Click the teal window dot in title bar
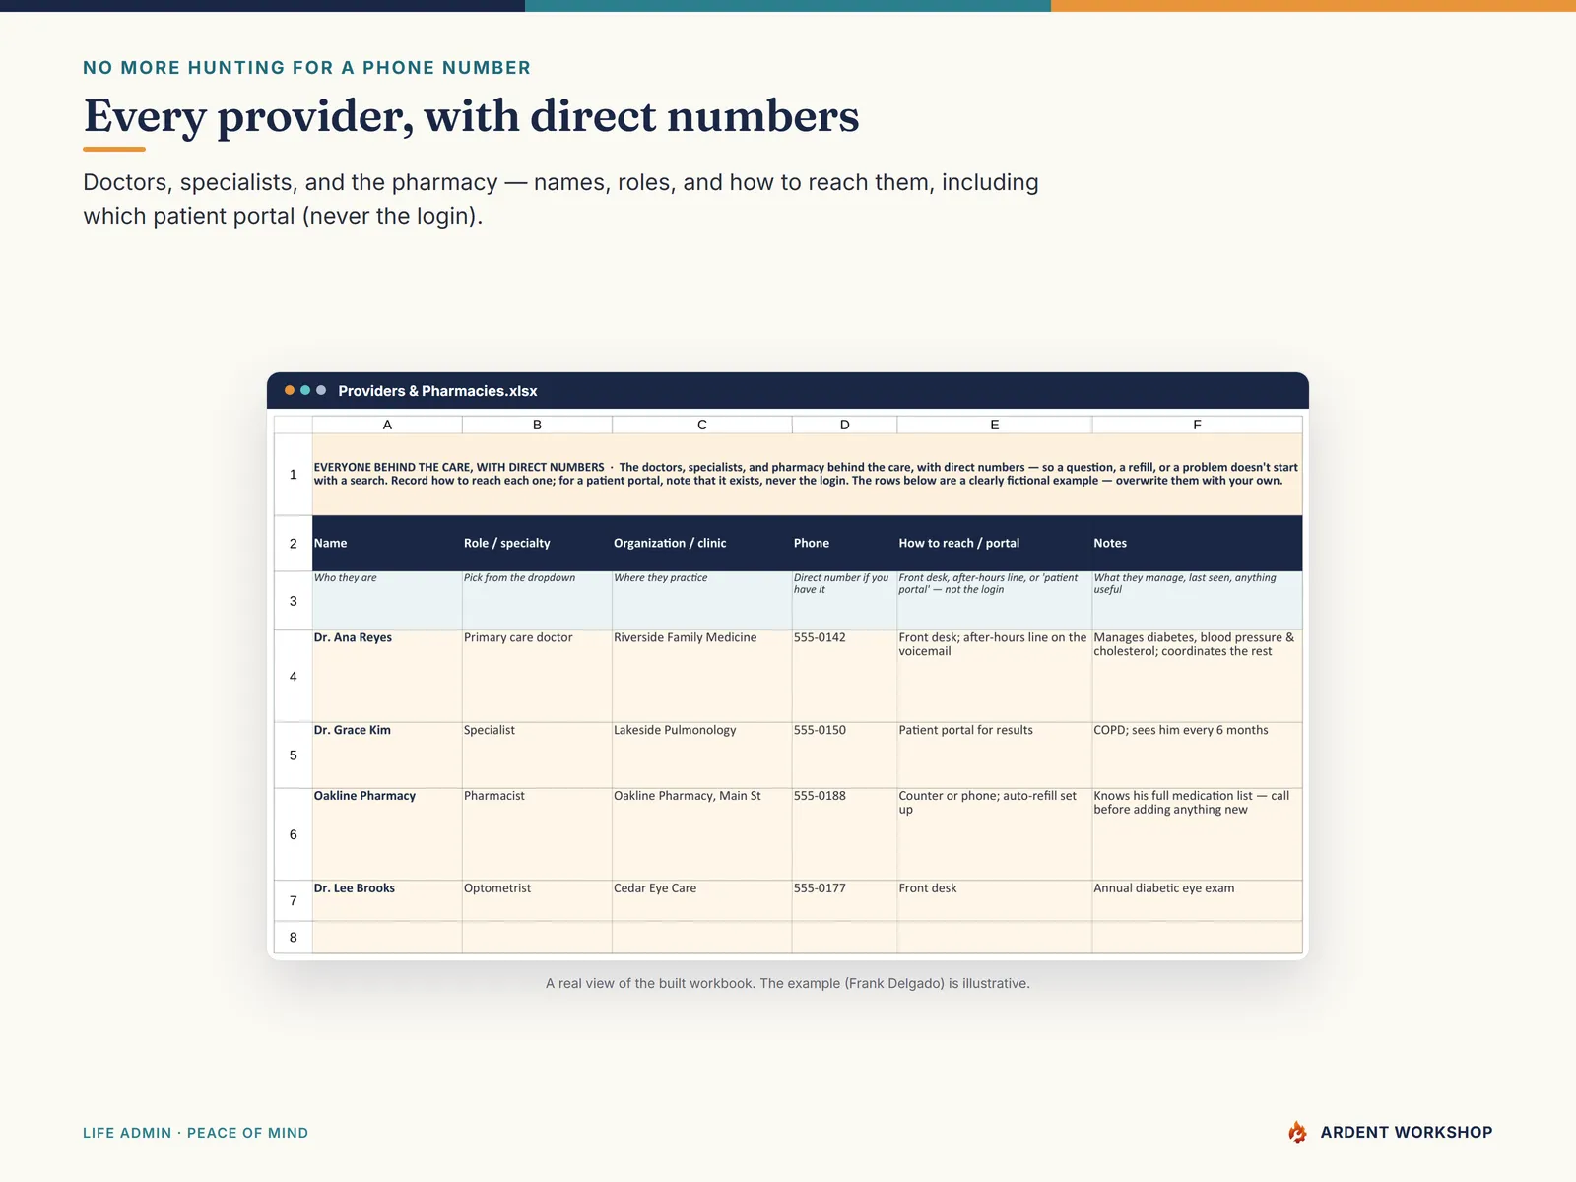The image size is (1576, 1182). (x=305, y=390)
